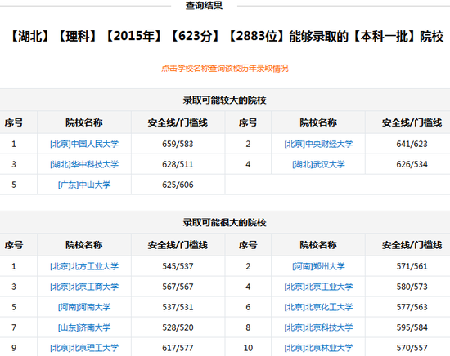This screenshot has height=356, width=450.
Task: Select the score value 617/577
Action: point(178,348)
